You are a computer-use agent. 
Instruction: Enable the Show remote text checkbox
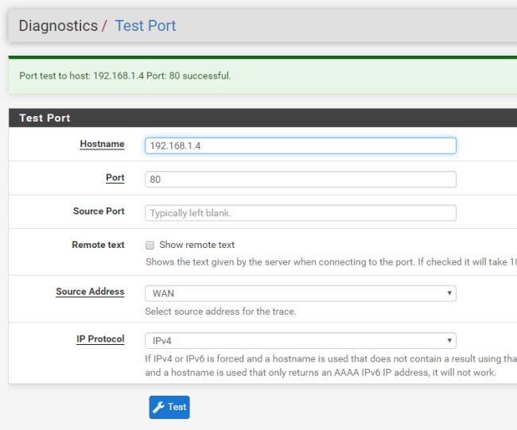click(x=150, y=245)
